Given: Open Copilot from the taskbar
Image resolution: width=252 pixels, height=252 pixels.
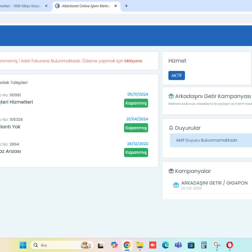Looking at the screenshot, I should coord(114,245).
